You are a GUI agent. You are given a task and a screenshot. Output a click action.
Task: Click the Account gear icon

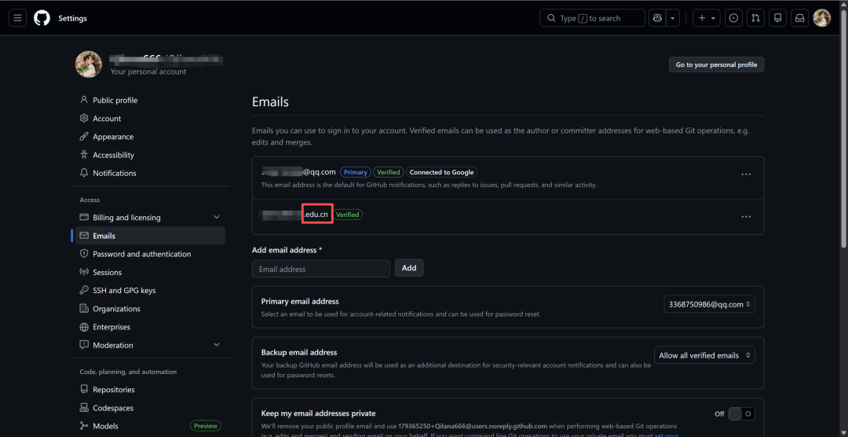click(x=84, y=119)
